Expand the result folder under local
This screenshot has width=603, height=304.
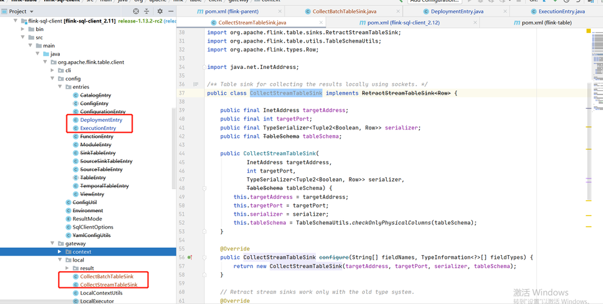tap(68, 269)
